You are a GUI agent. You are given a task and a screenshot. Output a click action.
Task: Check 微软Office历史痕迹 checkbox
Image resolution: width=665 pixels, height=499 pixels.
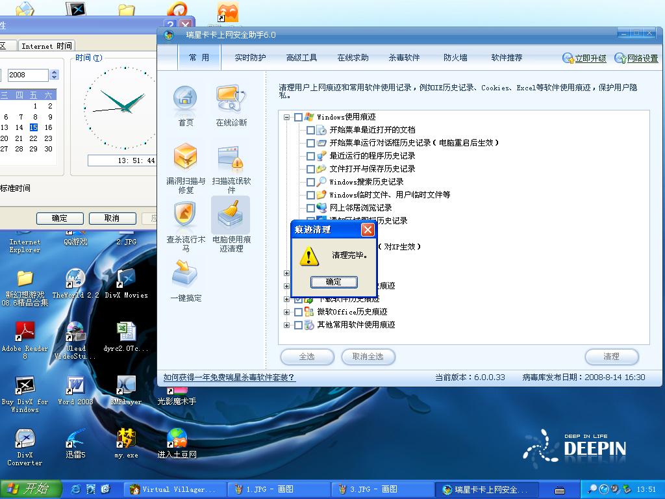[x=298, y=313]
